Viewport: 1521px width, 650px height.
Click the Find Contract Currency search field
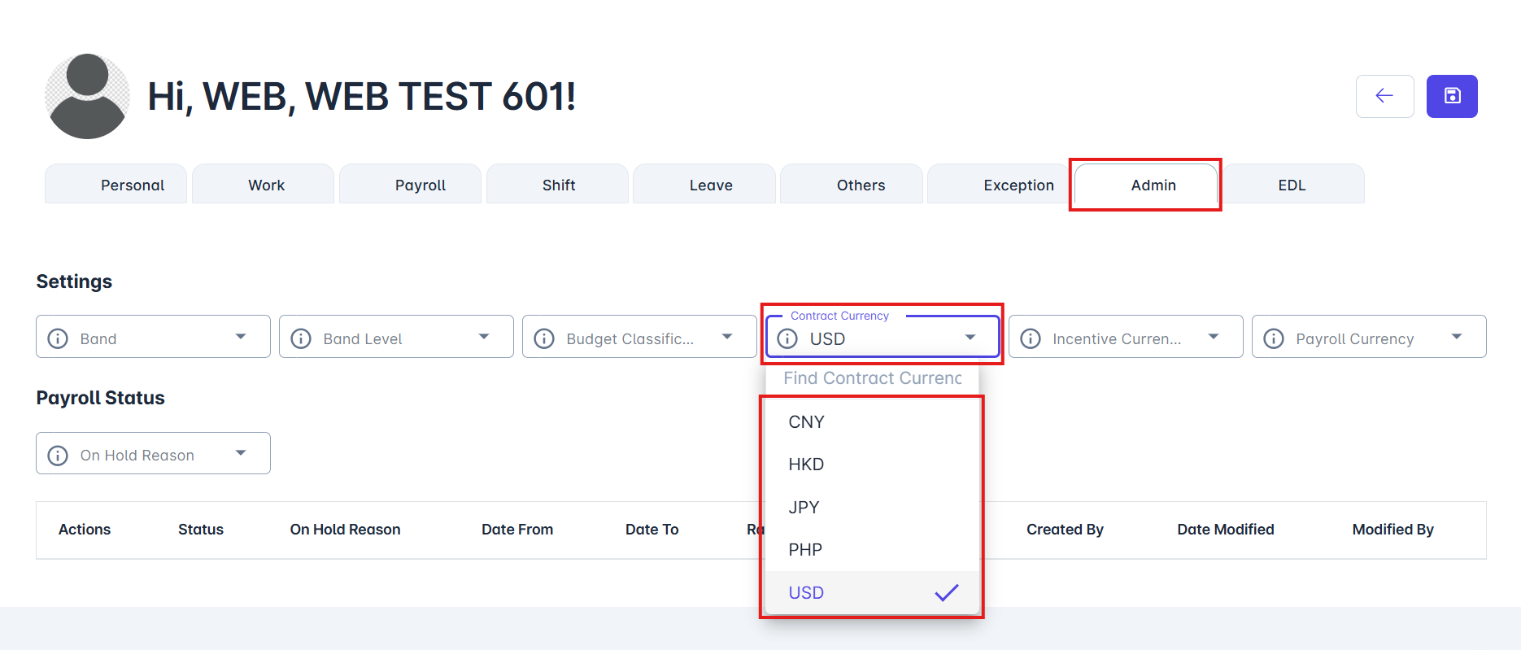[x=872, y=378]
